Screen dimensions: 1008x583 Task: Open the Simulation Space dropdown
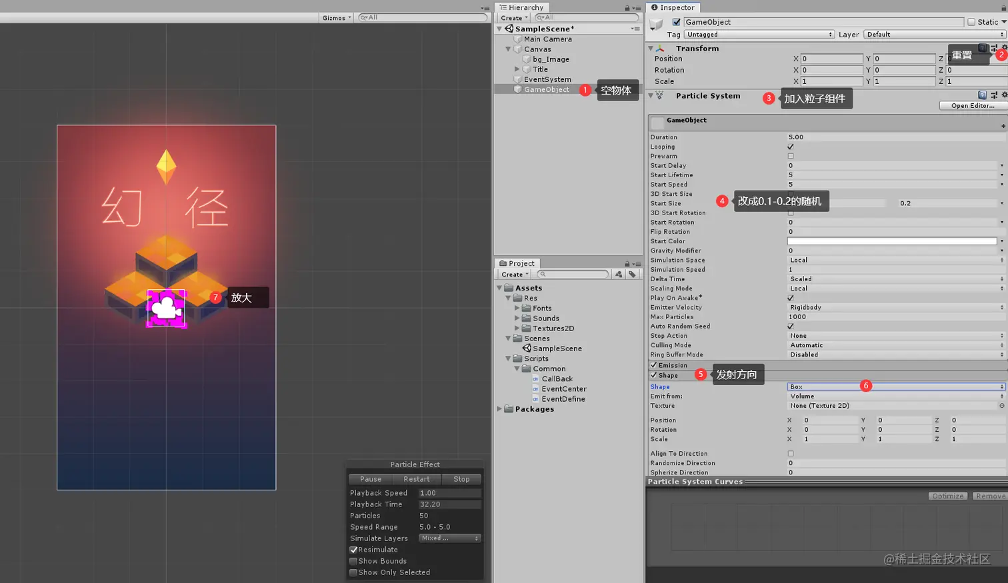click(896, 261)
